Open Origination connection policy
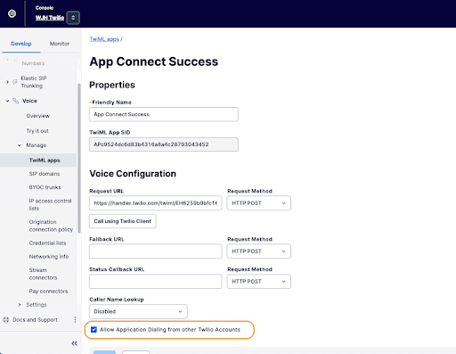Screen dimensions: 456x354 click(51, 226)
